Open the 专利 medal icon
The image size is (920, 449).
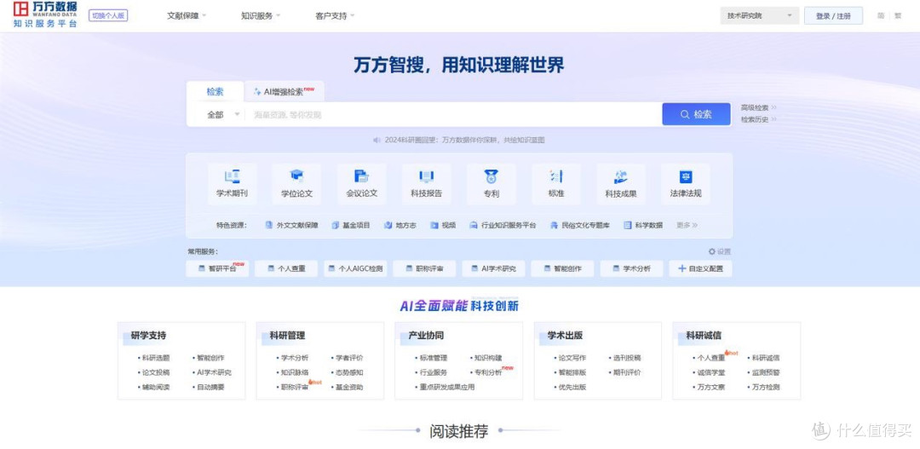pos(492,176)
